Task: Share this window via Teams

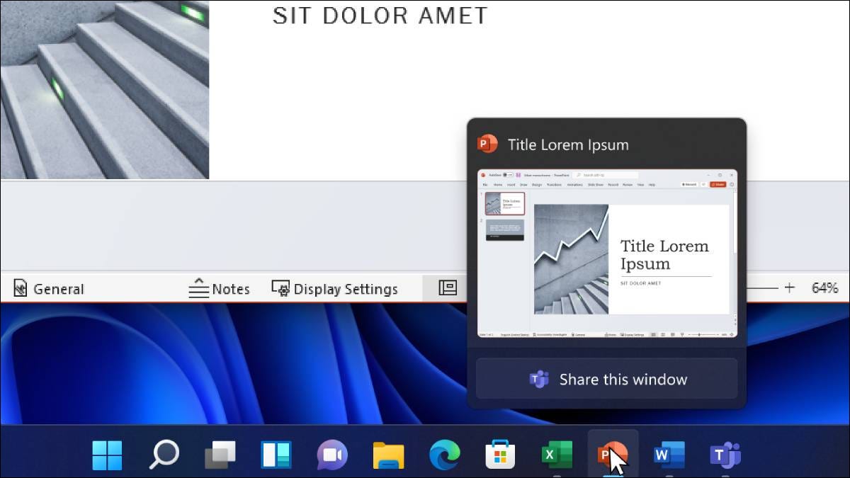Action: pyautogui.click(x=607, y=379)
